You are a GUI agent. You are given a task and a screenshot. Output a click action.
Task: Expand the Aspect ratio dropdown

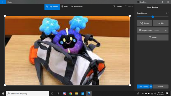[x=153, y=30]
